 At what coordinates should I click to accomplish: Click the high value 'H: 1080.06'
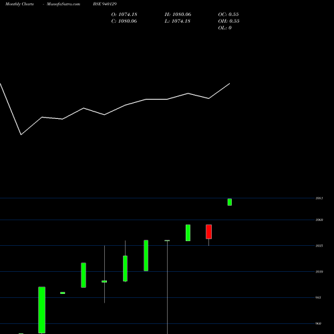pos(178,15)
